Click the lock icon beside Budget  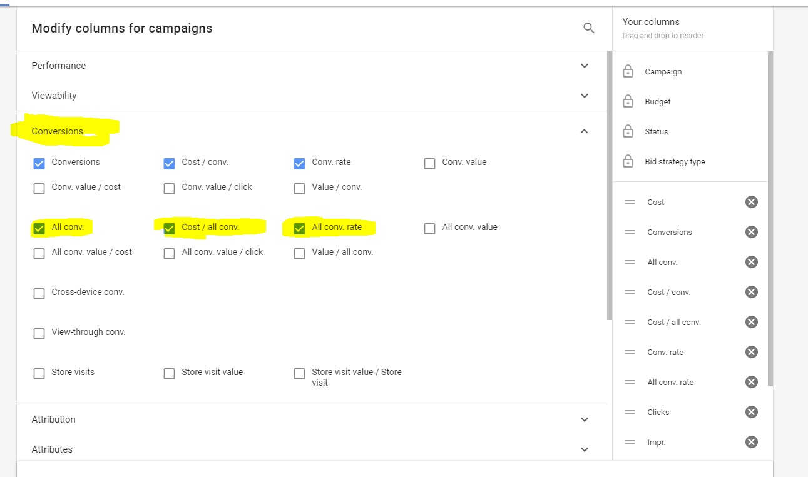(x=628, y=101)
